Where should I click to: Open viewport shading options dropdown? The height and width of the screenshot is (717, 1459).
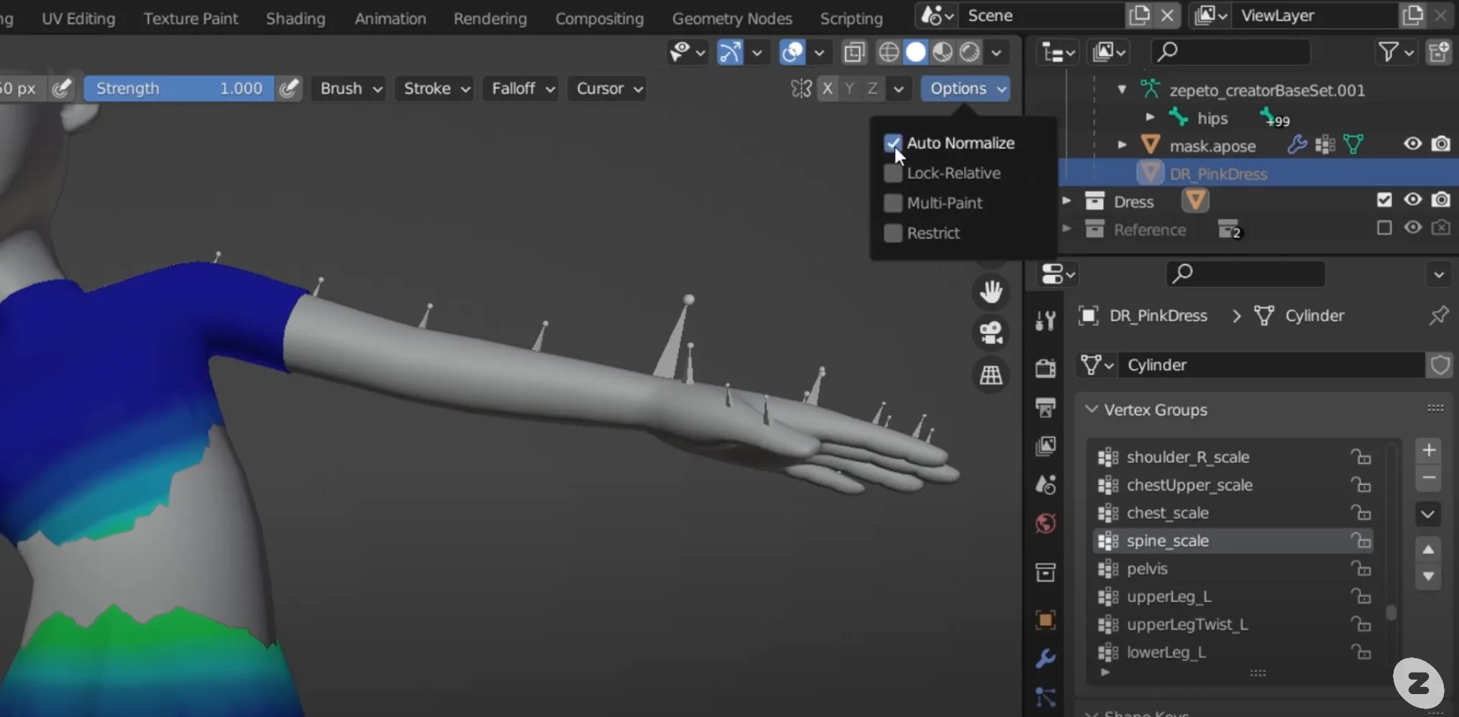(996, 52)
